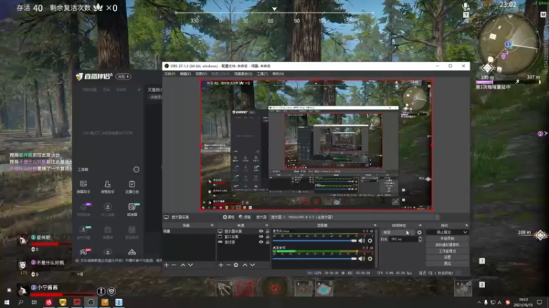Image resolution: width=549 pixels, height=308 pixels.
Task: Remove selected scene with minus icon
Action: (x=174, y=265)
